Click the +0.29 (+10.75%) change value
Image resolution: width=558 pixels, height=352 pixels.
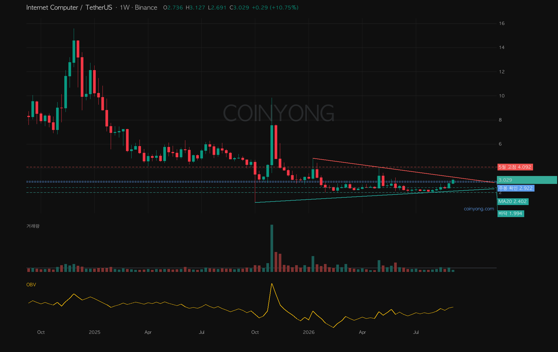[x=275, y=8]
